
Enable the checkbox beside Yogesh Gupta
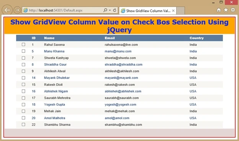23,105
